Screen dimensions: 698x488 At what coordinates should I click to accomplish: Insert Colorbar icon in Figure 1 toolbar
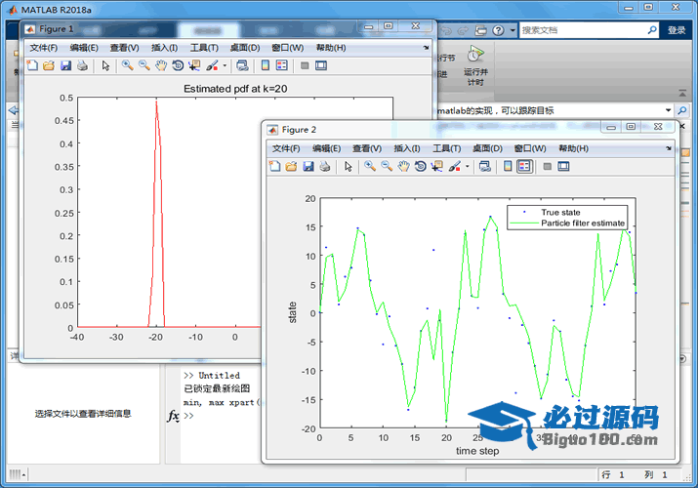click(266, 65)
